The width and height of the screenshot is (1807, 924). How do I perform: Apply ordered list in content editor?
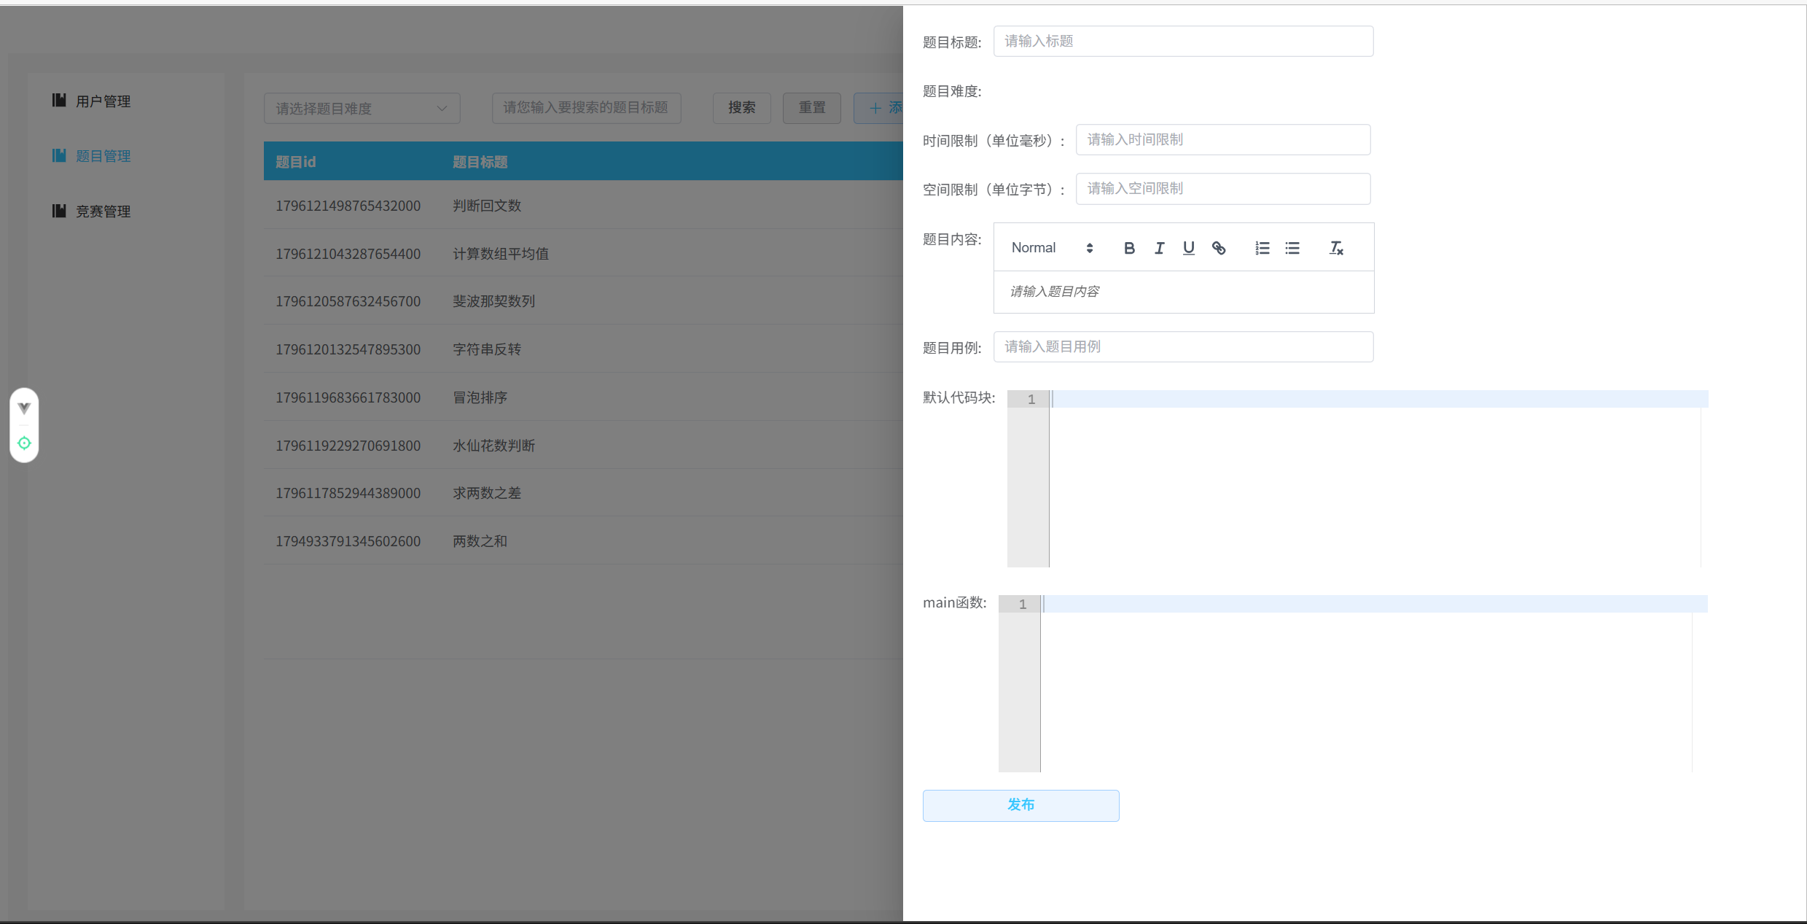1262,248
